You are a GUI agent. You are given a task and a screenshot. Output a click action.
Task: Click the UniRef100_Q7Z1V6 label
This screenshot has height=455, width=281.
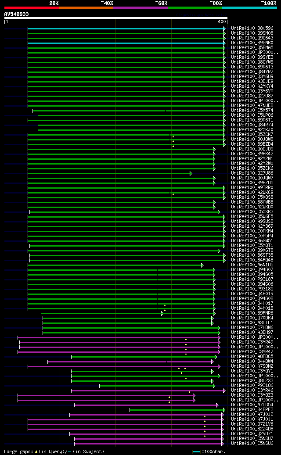tap(252, 424)
